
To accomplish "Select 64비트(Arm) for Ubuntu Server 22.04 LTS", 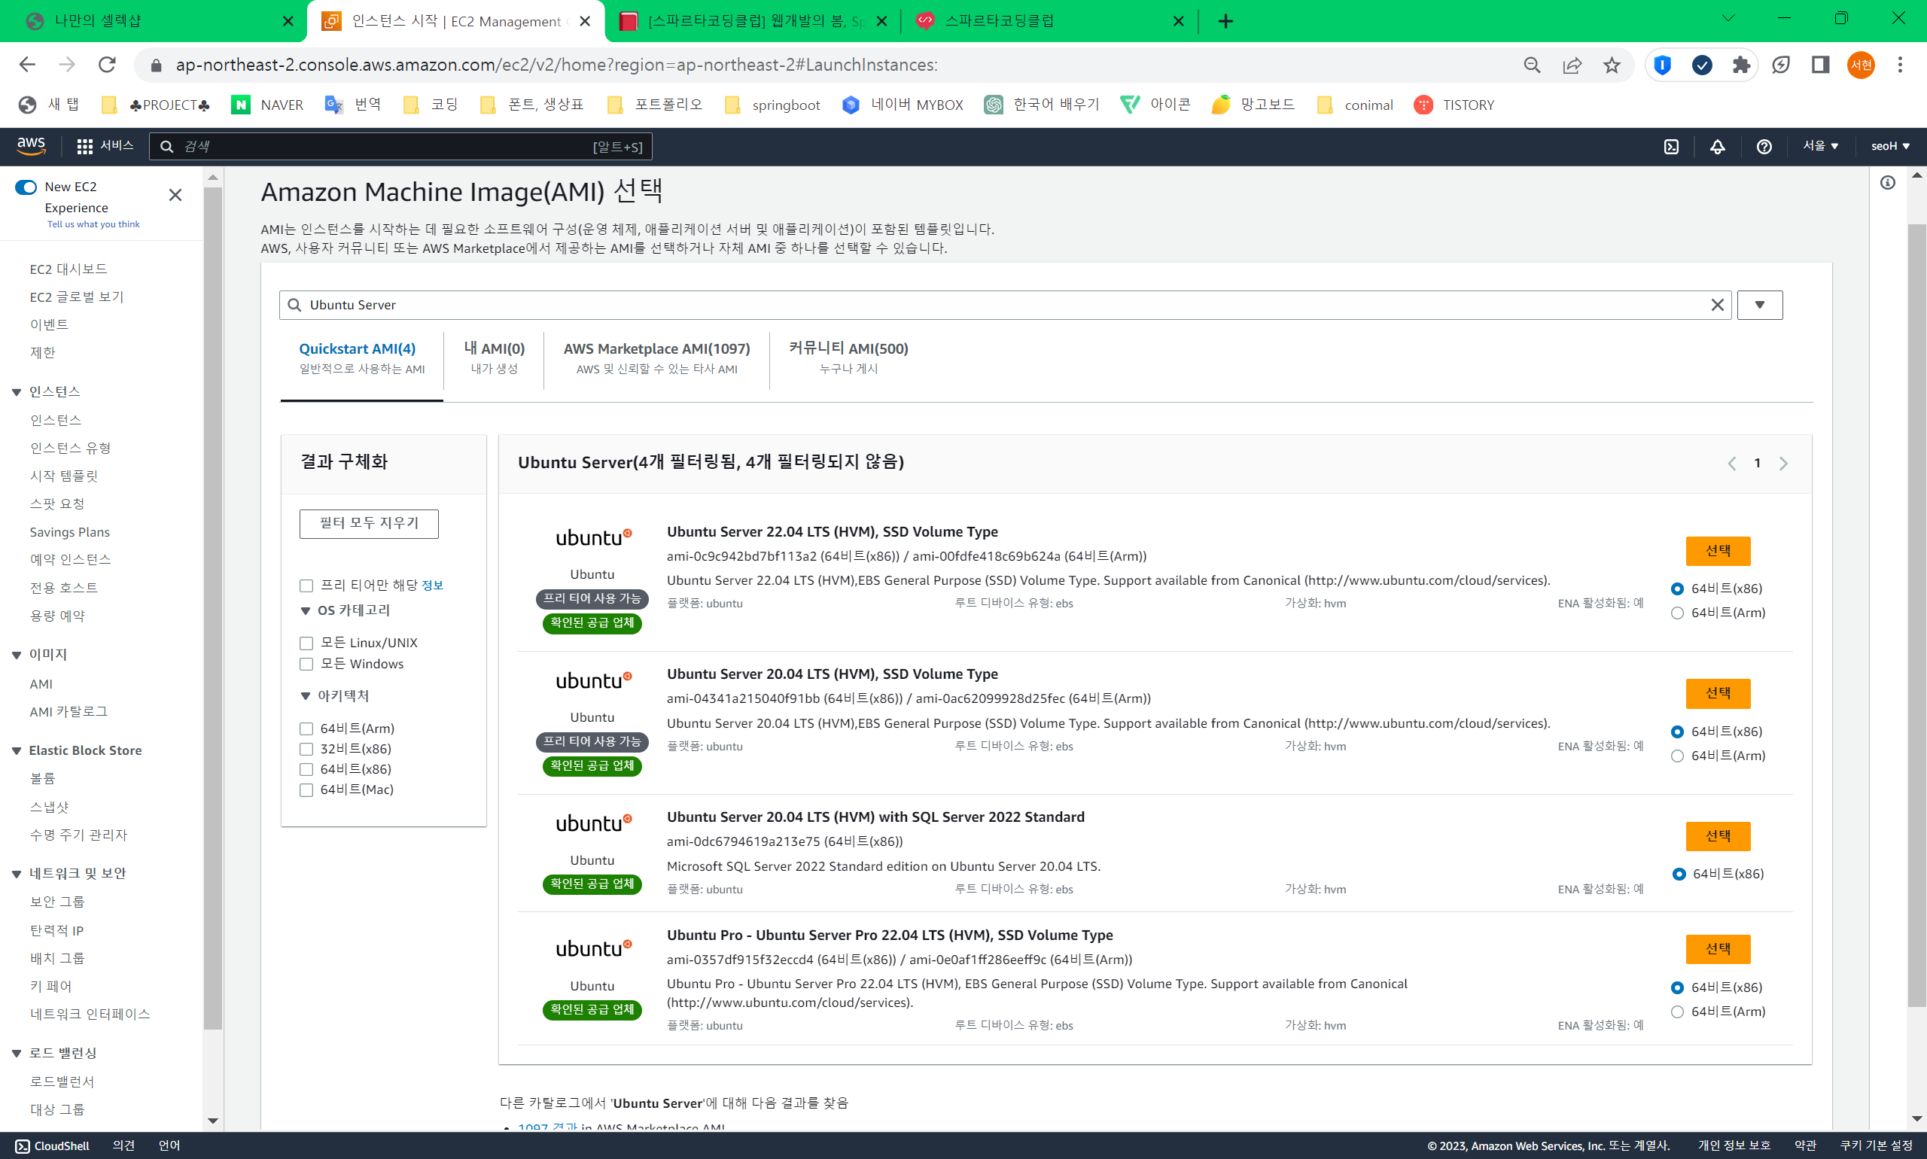I will pos(1677,613).
